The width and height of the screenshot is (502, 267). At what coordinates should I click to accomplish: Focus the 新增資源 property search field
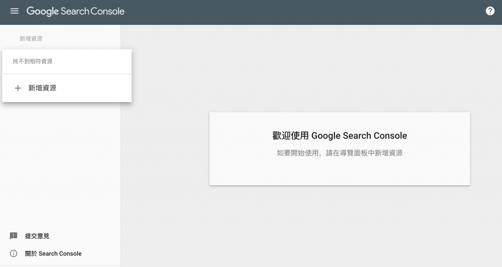tap(61, 39)
